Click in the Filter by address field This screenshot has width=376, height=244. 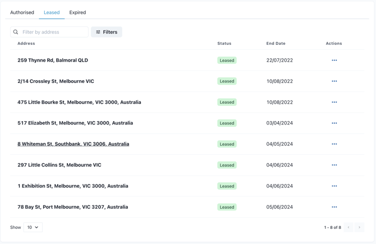(54, 32)
